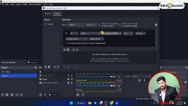Open Windows Start menu

click(x=71, y=103)
